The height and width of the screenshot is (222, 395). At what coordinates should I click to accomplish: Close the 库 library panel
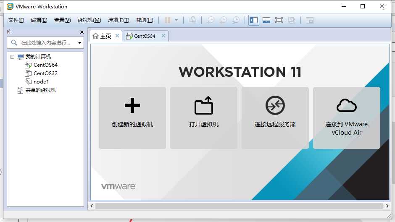[82, 32]
